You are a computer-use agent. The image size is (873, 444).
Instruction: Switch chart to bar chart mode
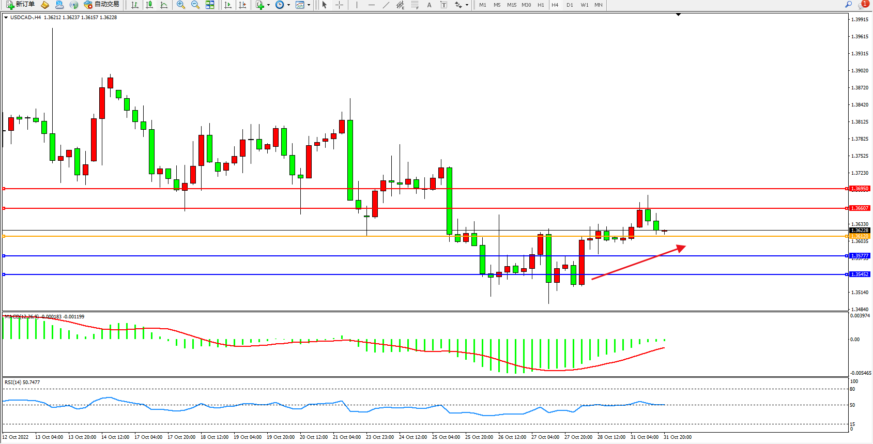(x=135, y=5)
